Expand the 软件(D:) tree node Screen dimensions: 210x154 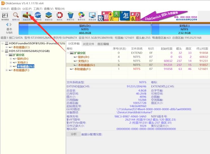(11, 59)
